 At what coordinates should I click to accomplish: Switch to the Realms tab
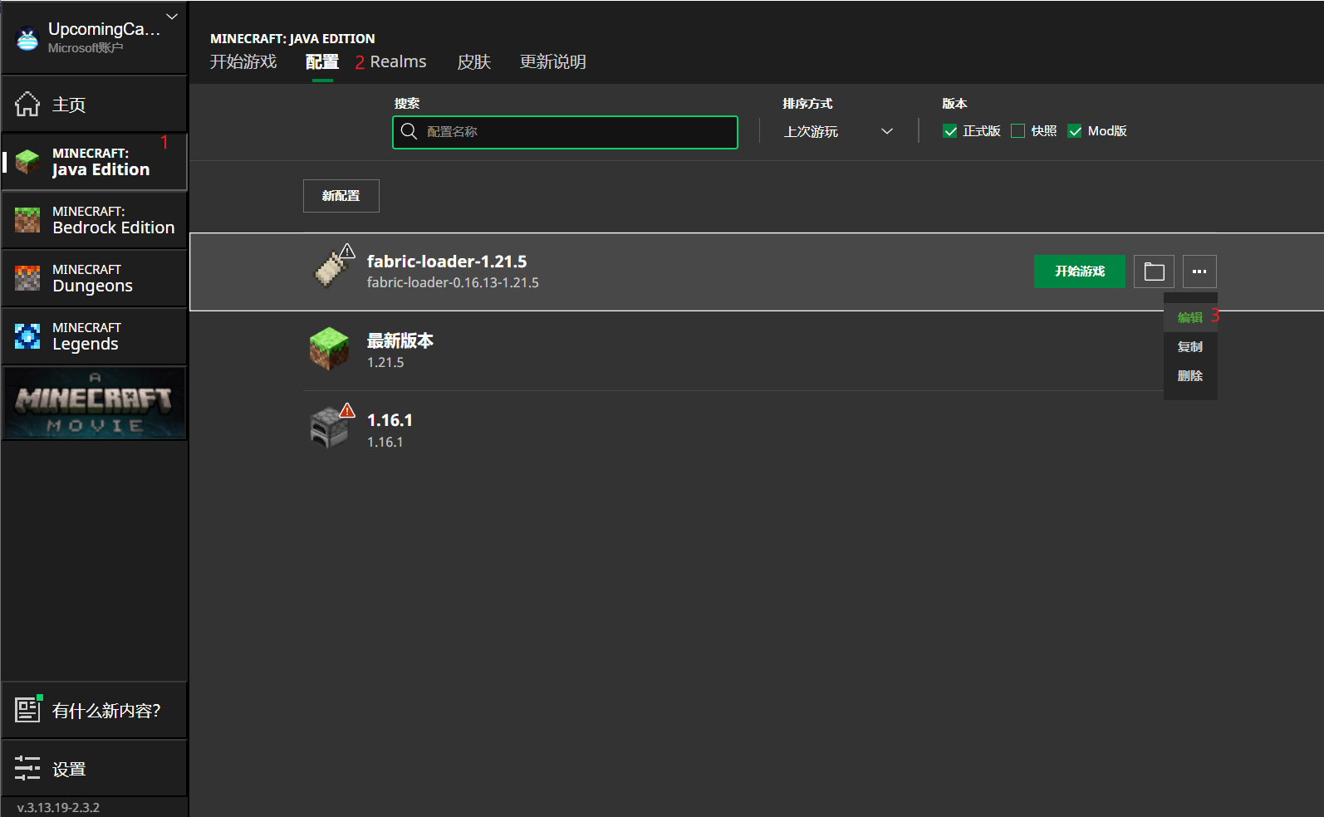pyautogui.click(x=398, y=62)
